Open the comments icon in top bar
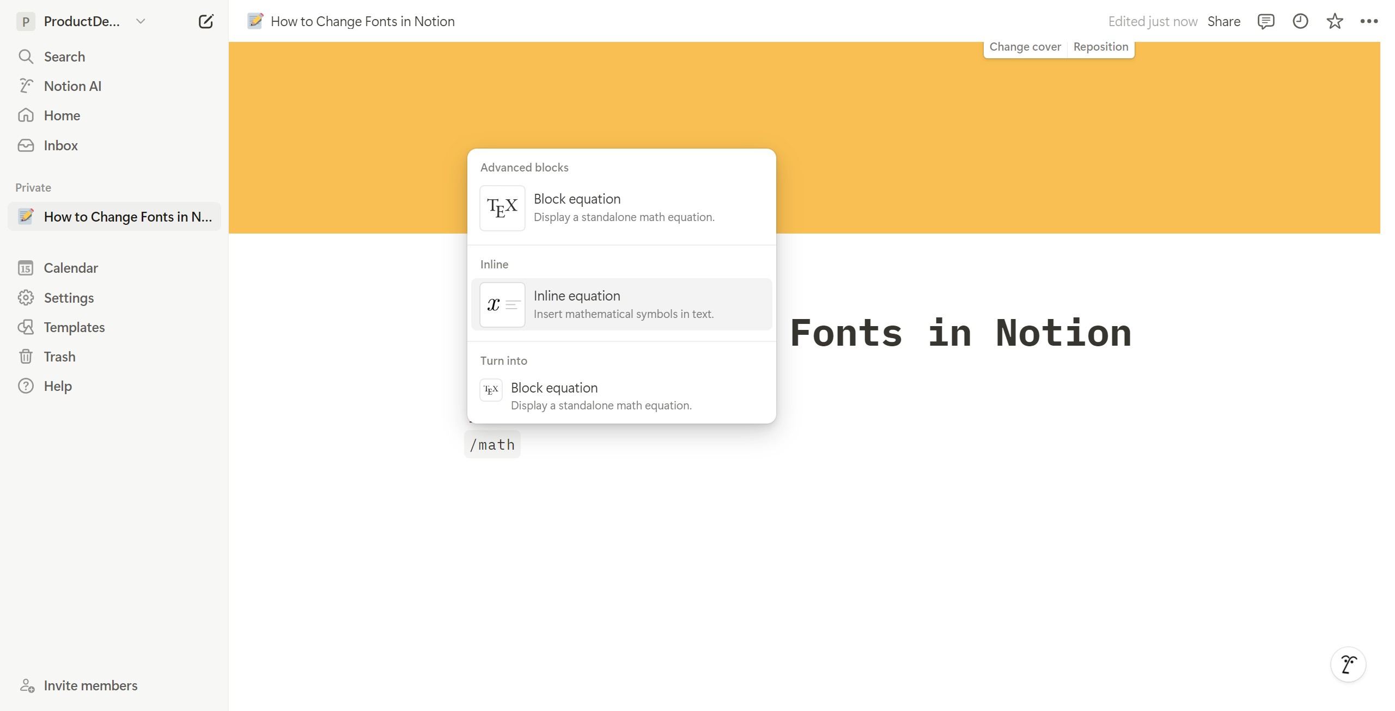The height and width of the screenshot is (711, 1395). pos(1266,21)
